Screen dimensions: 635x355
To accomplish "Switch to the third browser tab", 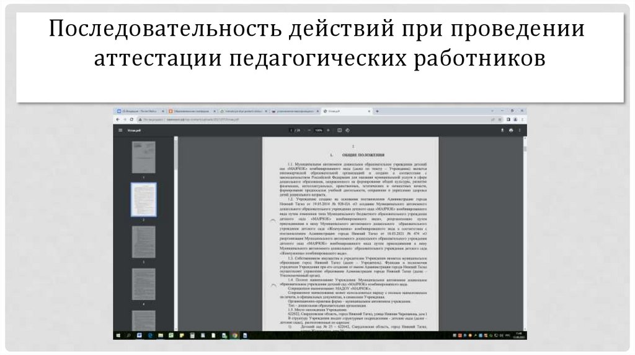I will tap(244, 111).
